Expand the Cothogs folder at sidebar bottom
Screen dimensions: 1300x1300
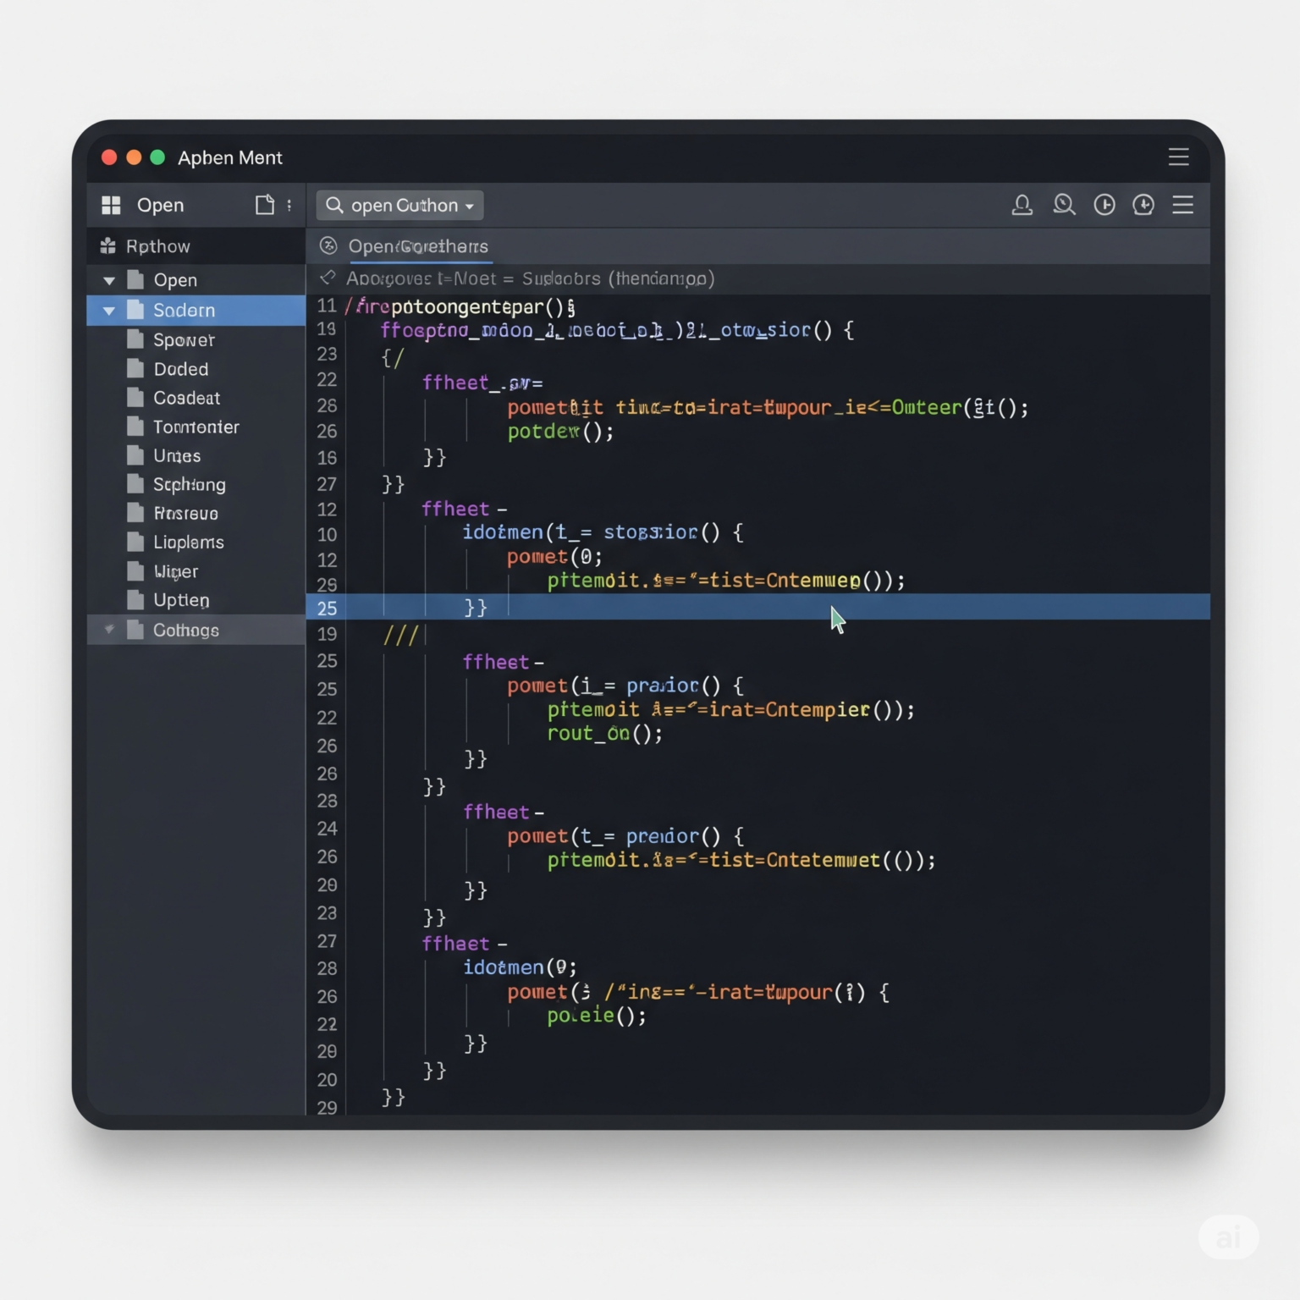tap(108, 630)
